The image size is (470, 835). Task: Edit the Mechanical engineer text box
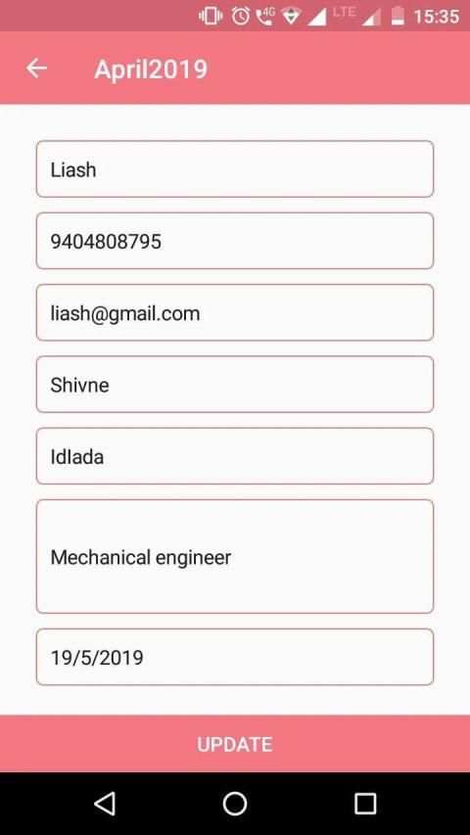pos(235,556)
